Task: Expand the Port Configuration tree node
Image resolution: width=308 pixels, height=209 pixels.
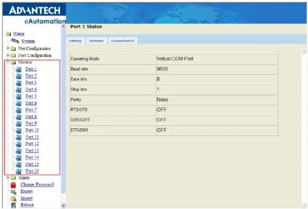Action: [x=8, y=55]
